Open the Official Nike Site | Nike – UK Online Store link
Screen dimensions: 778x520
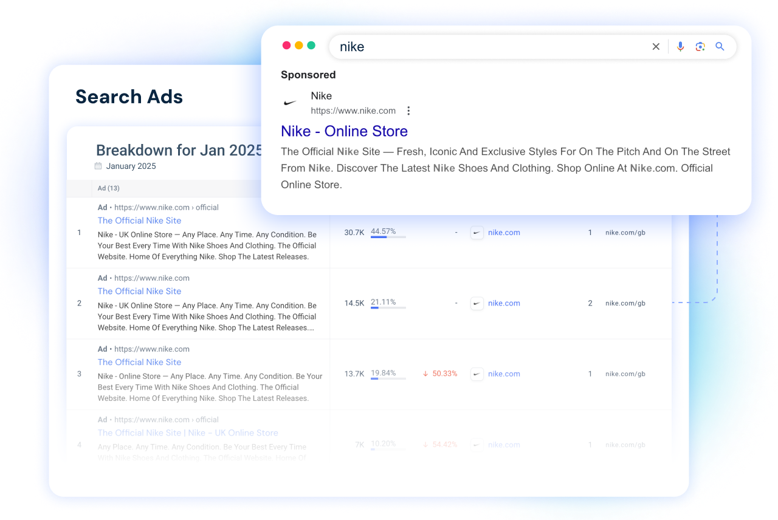click(188, 433)
